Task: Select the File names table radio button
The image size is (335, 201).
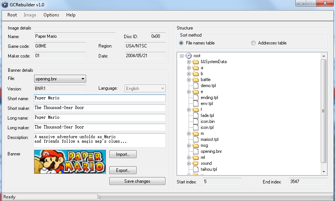Action: tap(181, 43)
